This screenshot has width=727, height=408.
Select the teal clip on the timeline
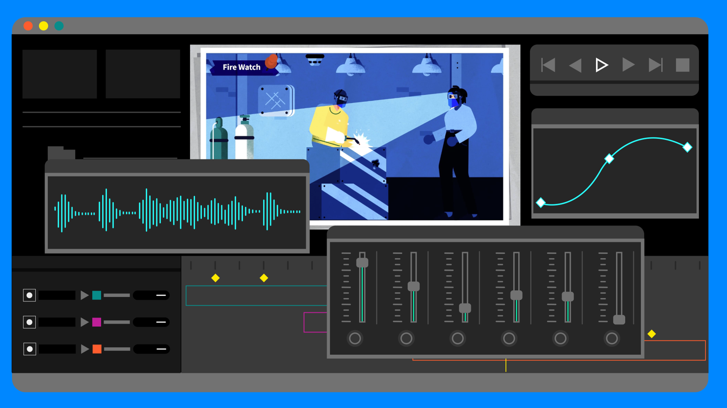(256, 295)
